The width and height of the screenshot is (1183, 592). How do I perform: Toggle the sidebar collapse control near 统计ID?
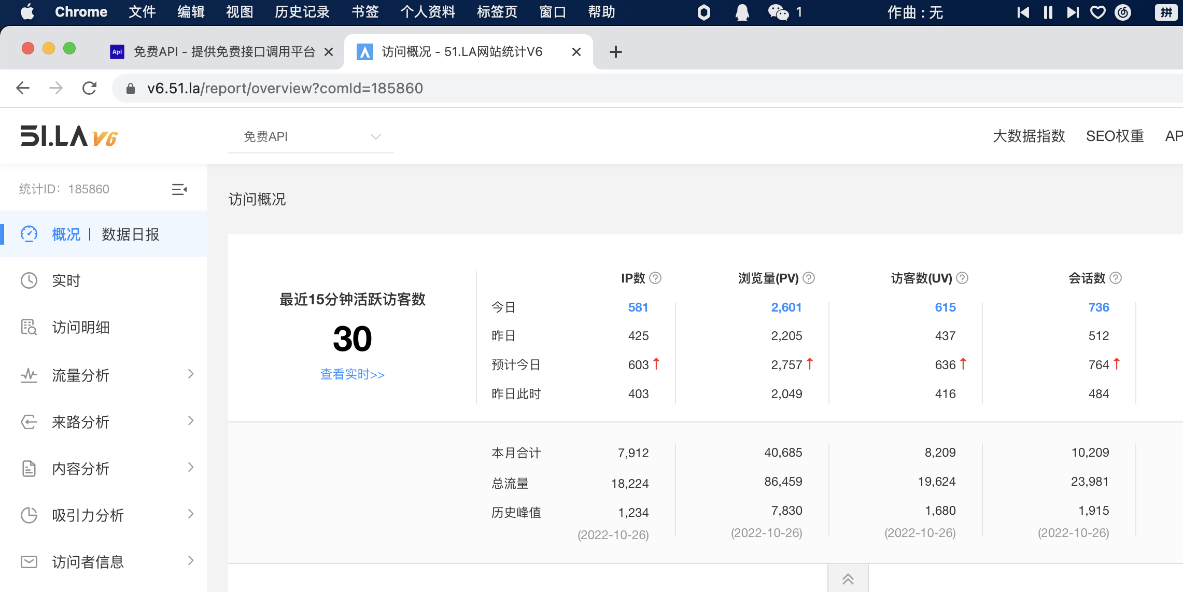180,190
